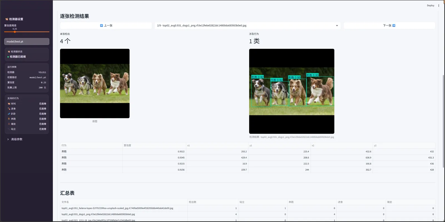Screen dimensions: 445x222
Task: Sort detection table by x1 column
Action: point(217,145)
